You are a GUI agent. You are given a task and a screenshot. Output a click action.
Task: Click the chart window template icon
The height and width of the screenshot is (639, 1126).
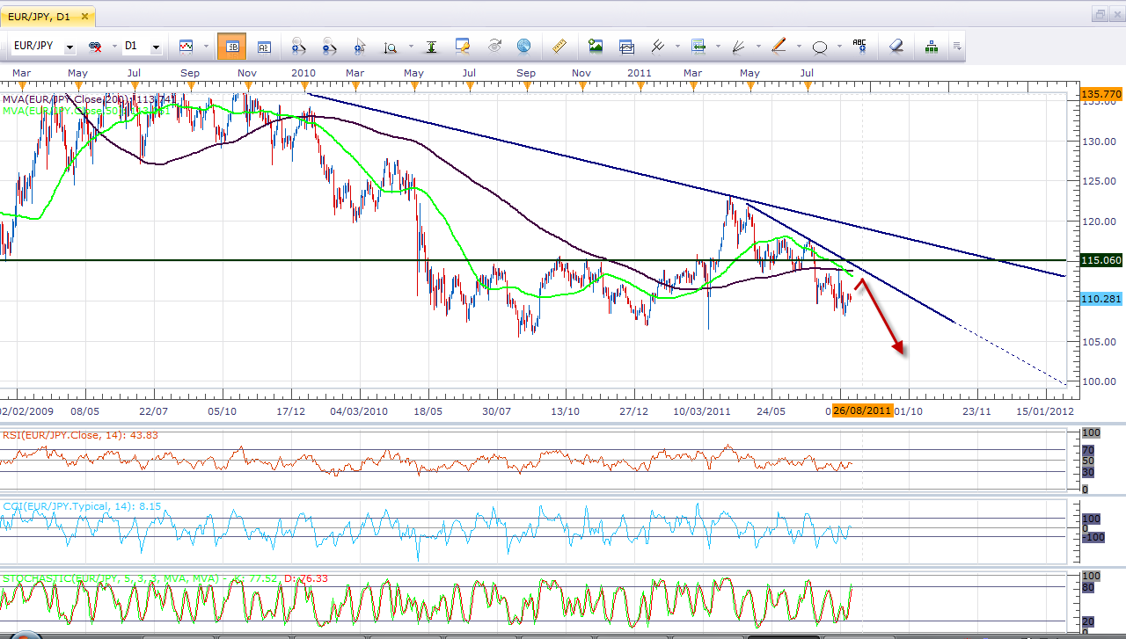point(626,46)
